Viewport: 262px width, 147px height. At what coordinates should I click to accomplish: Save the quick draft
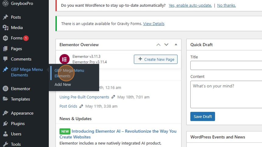(203, 117)
